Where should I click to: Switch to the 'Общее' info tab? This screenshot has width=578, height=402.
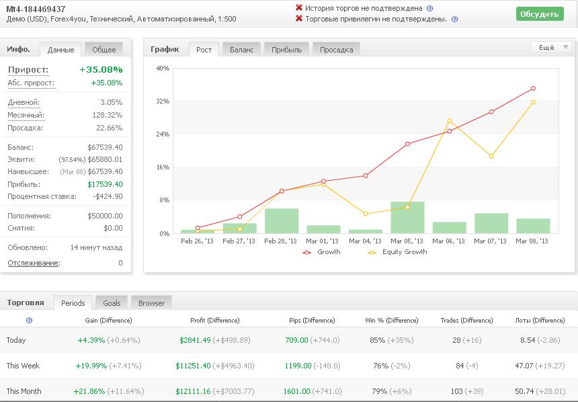point(104,50)
